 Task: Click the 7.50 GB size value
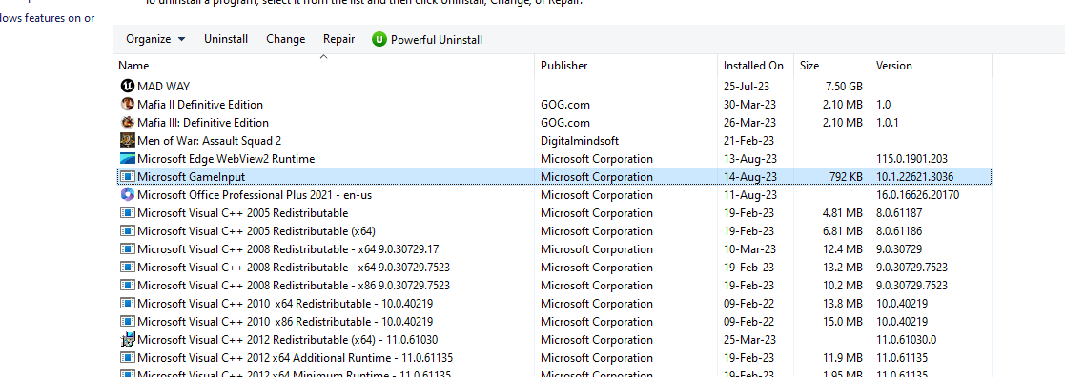pos(844,86)
